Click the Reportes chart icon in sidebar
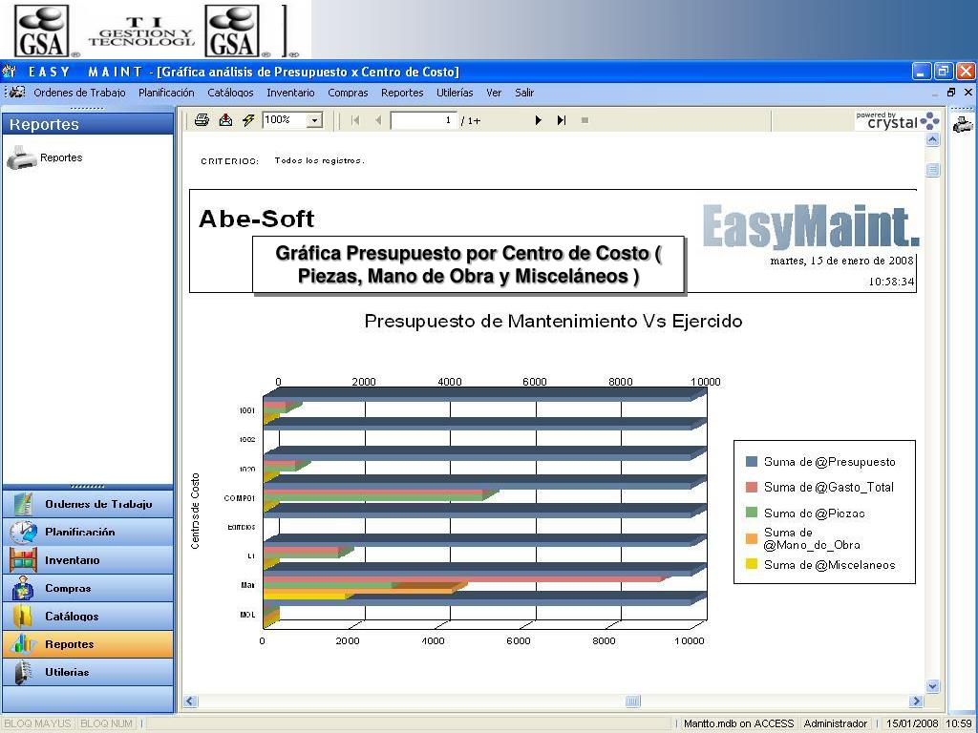The image size is (978, 733). click(23, 644)
